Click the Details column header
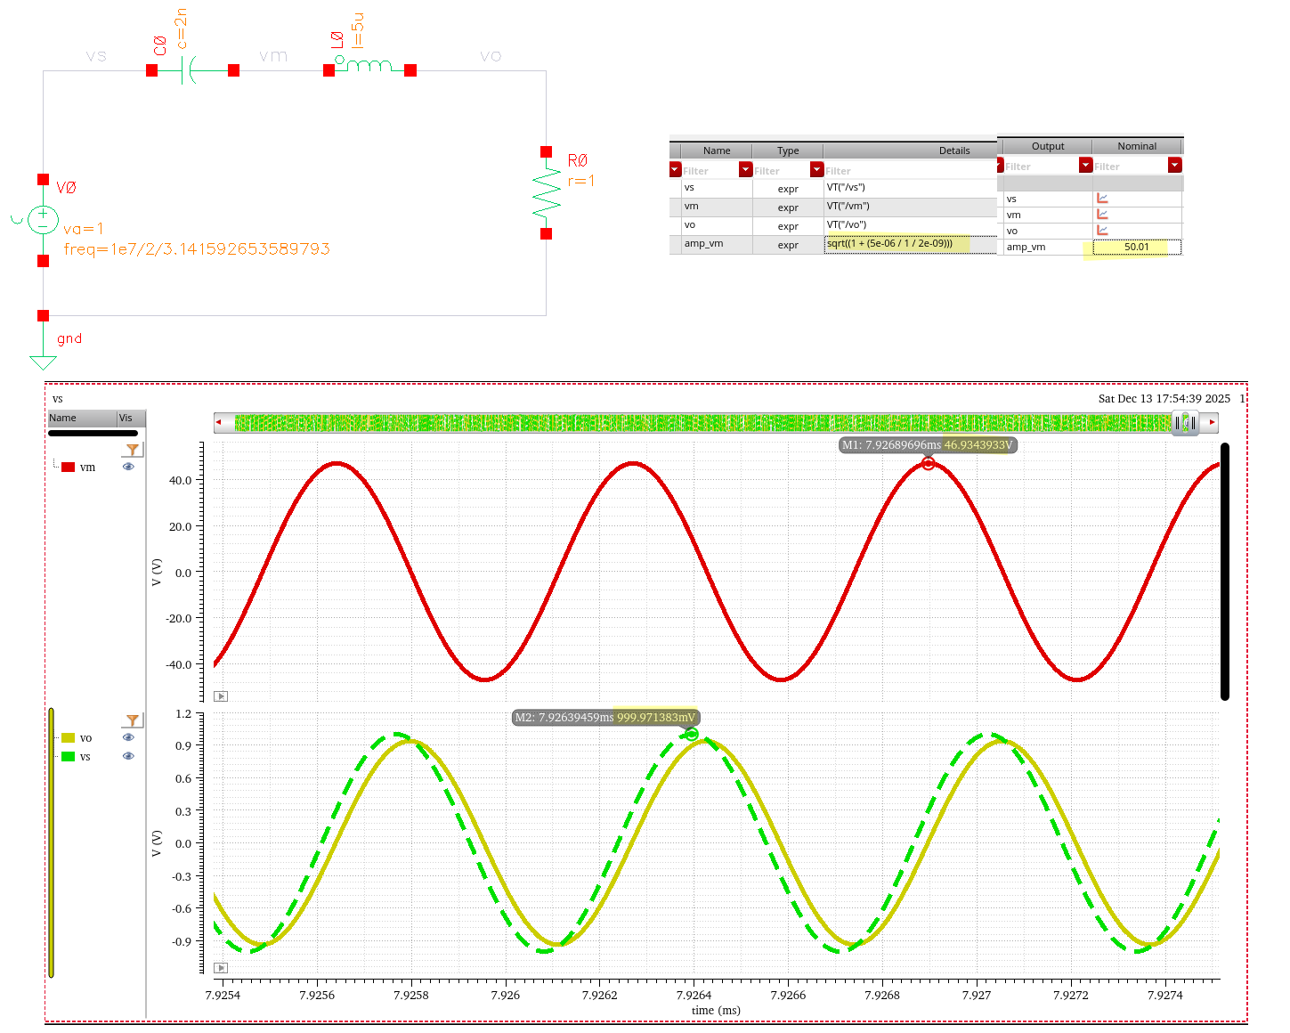This screenshot has width=1290, height=1033. click(x=953, y=150)
